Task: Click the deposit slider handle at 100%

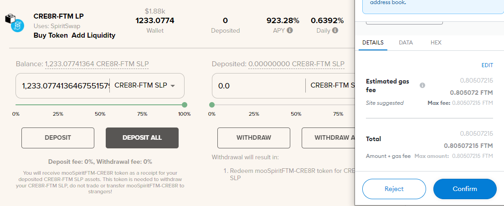Action: tap(185, 105)
